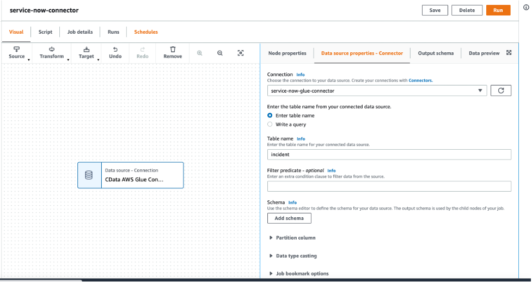The height and width of the screenshot is (282, 532).
Task: Switch to the Visual tab
Action: (16, 32)
